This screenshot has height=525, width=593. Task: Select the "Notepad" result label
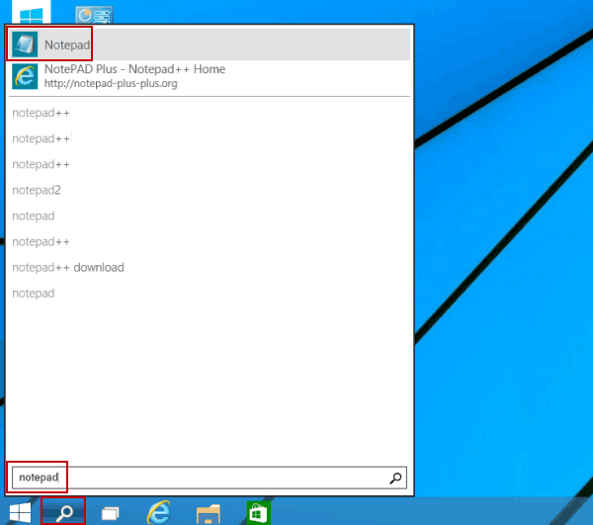67,45
